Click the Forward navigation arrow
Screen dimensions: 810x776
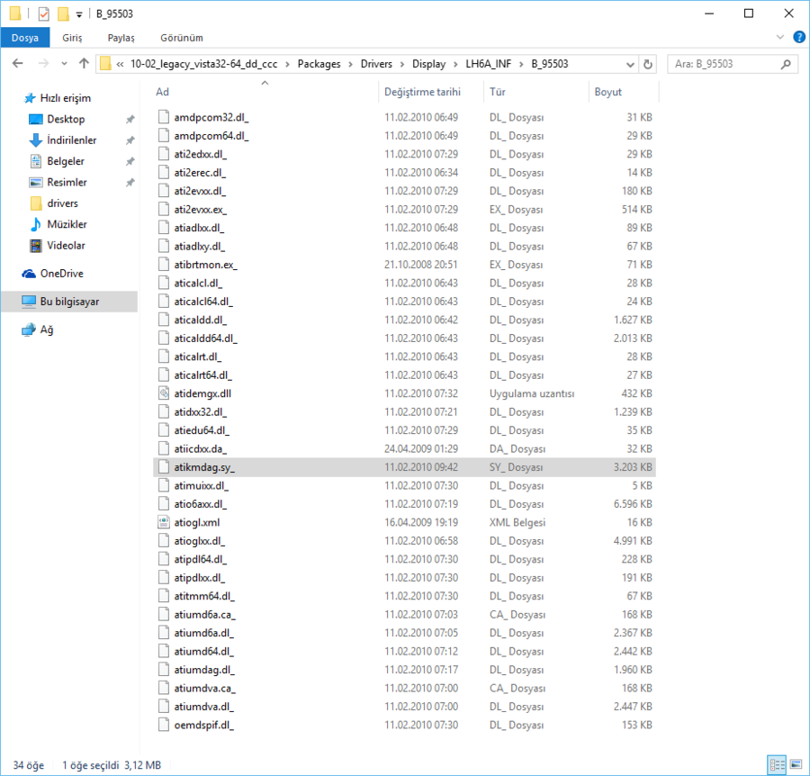coord(44,64)
